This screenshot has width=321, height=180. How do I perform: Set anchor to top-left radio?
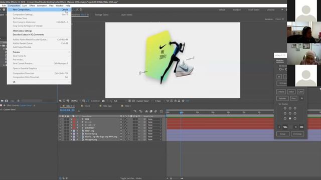[x=285, y=108]
